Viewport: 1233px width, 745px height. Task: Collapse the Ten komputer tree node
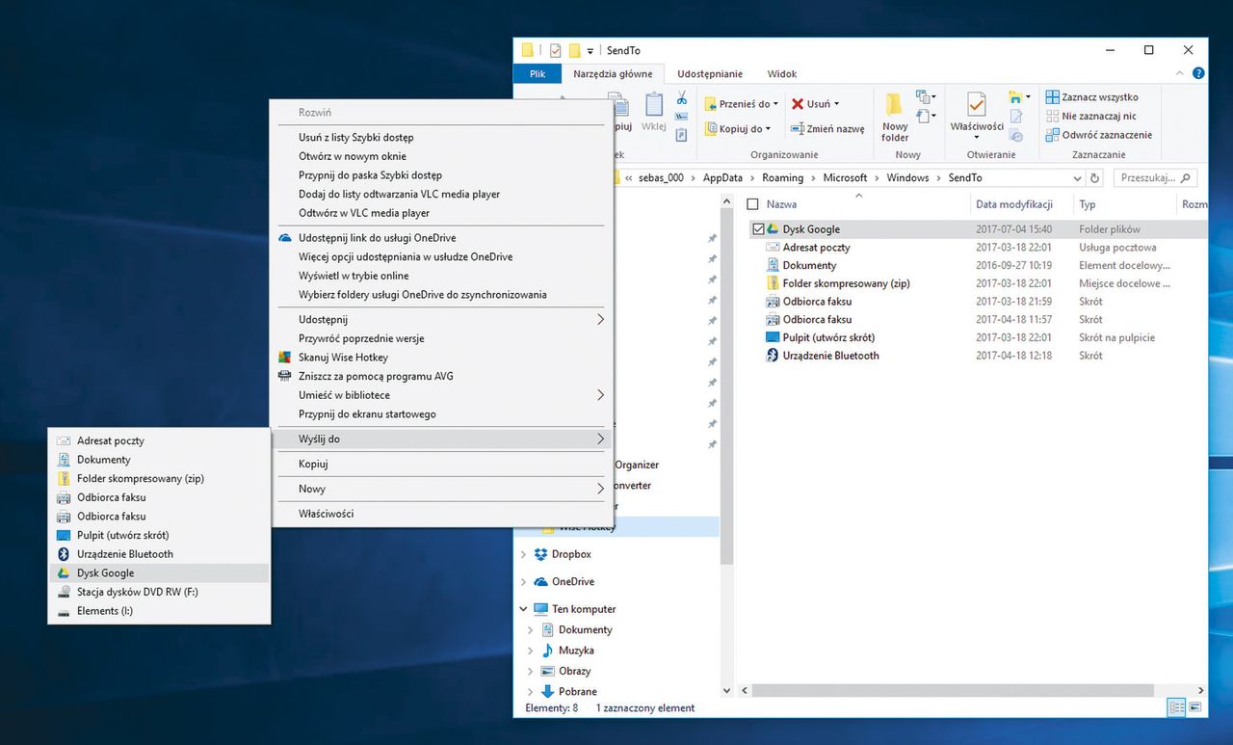524,609
